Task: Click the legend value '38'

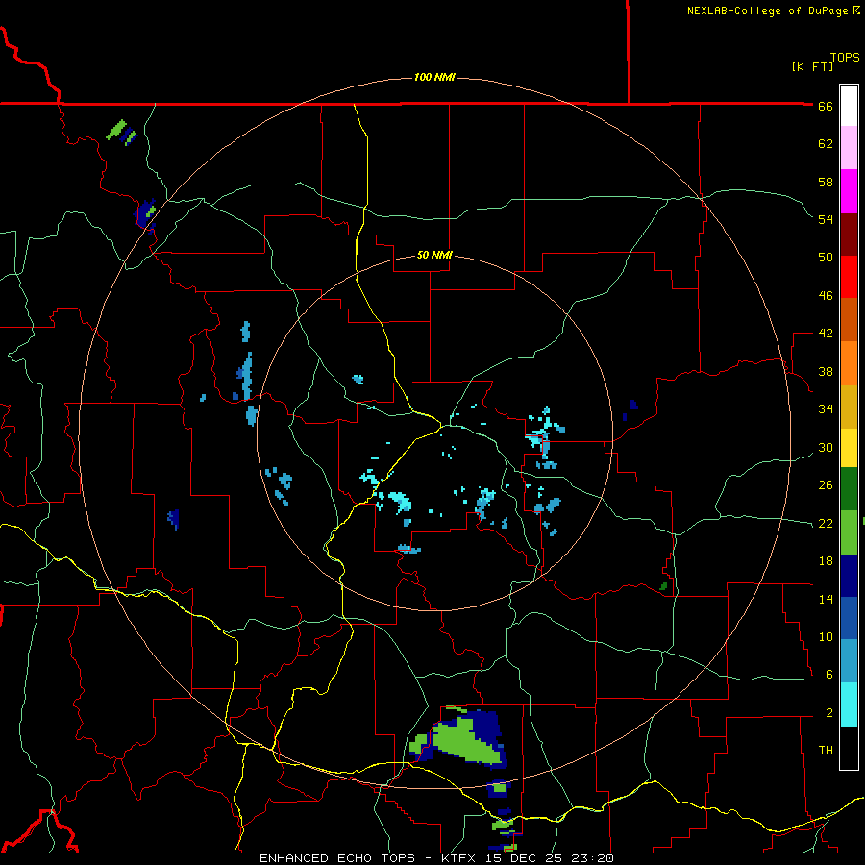Action: tap(826, 372)
